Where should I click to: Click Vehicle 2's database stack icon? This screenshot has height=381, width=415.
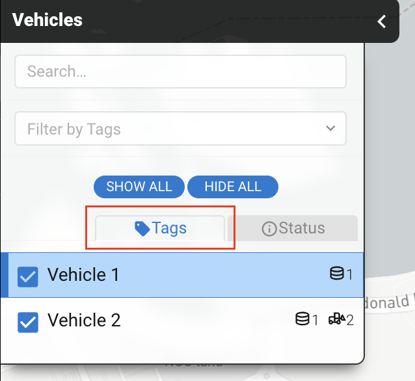tap(302, 319)
